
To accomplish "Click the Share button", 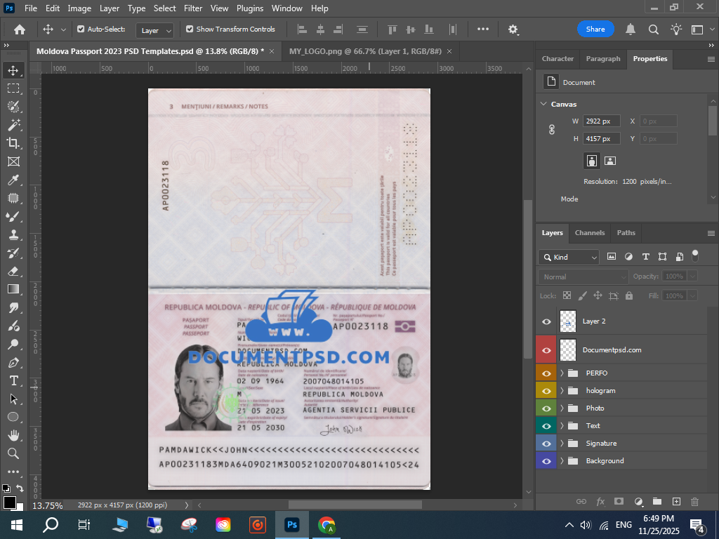I will tap(595, 29).
